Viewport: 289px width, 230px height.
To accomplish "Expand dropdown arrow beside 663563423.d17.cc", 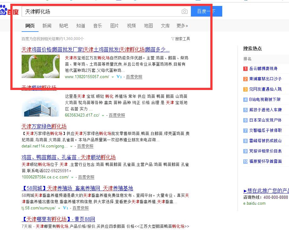I will pyautogui.click(x=103, y=116).
